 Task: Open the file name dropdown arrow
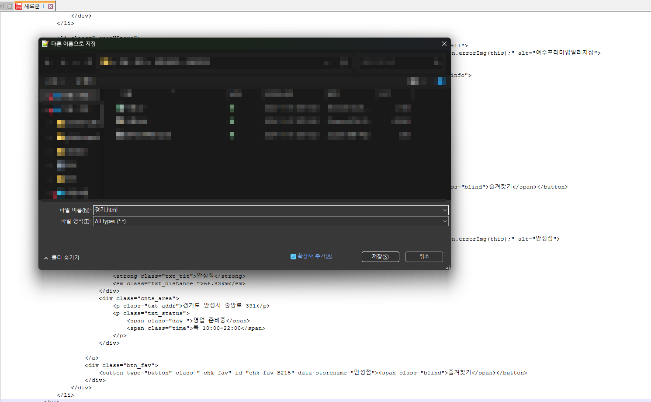[444, 210]
